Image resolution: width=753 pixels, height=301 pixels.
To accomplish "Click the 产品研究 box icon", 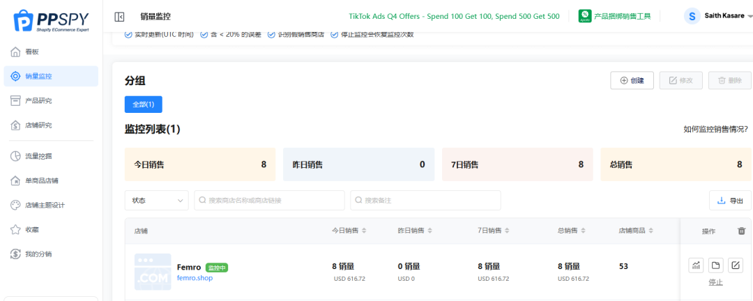I will (x=15, y=101).
